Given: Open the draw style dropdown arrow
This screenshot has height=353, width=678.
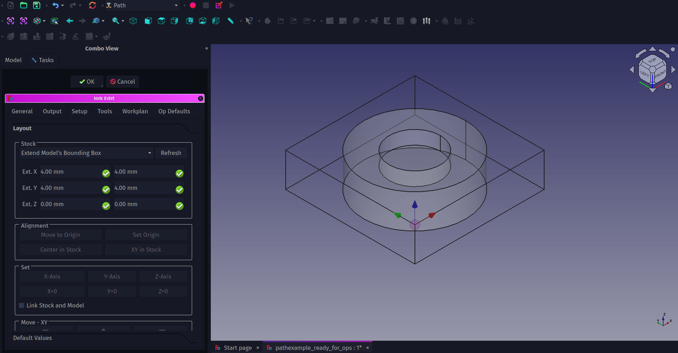Looking at the screenshot, I should pyautogui.click(x=44, y=21).
